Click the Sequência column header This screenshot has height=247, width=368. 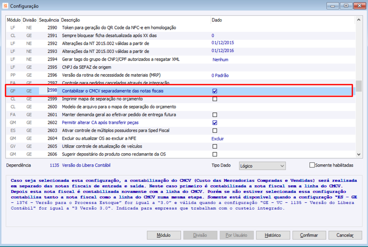coord(49,20)
